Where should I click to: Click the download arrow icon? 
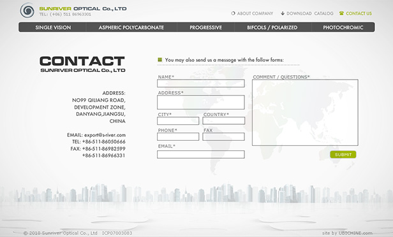[x=283, y=13]
